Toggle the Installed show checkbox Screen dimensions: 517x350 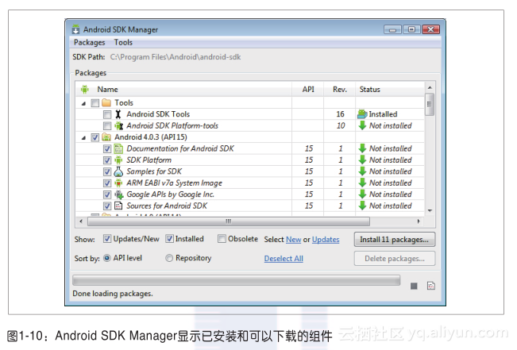click(x=169, y=239)
